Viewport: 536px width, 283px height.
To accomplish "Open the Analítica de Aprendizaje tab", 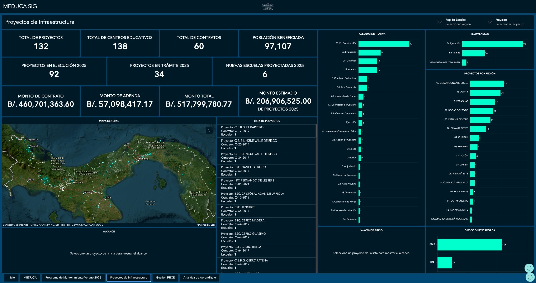I will point(200,278).
